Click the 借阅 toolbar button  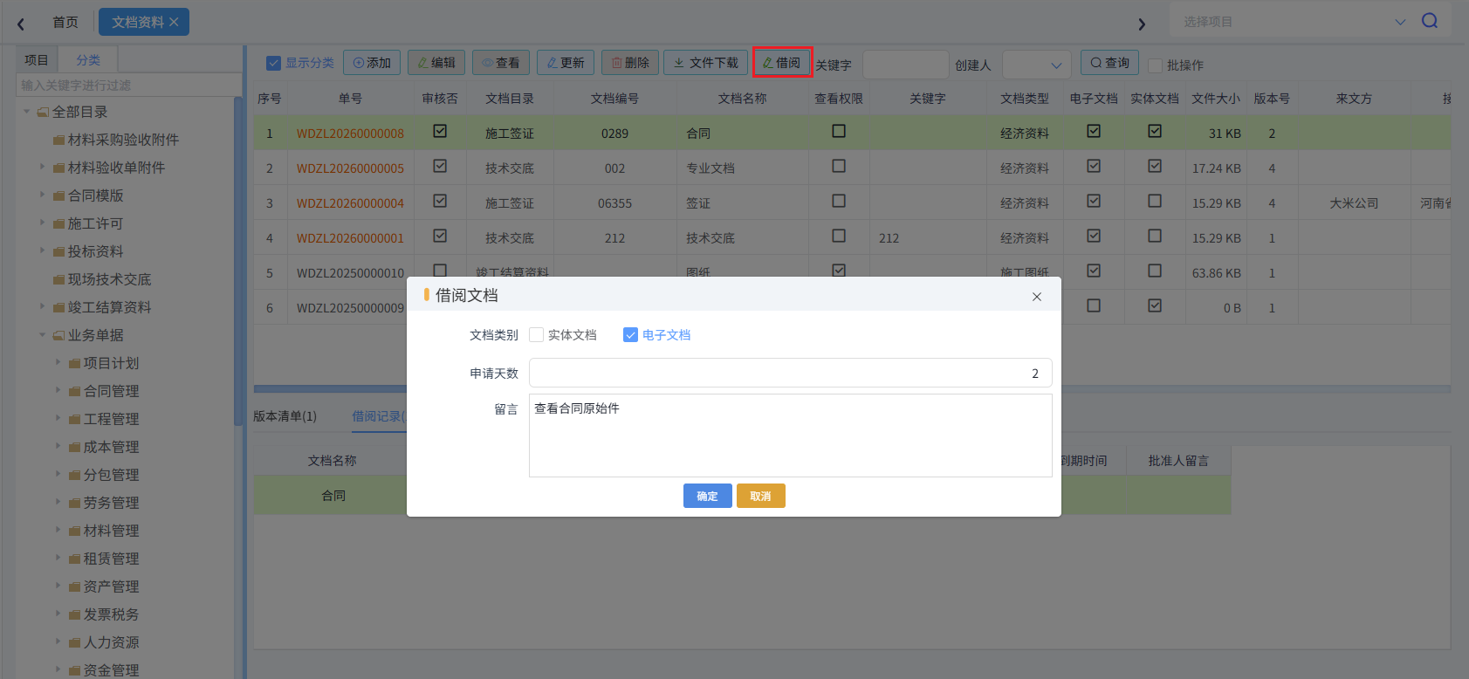coord(782,63)
